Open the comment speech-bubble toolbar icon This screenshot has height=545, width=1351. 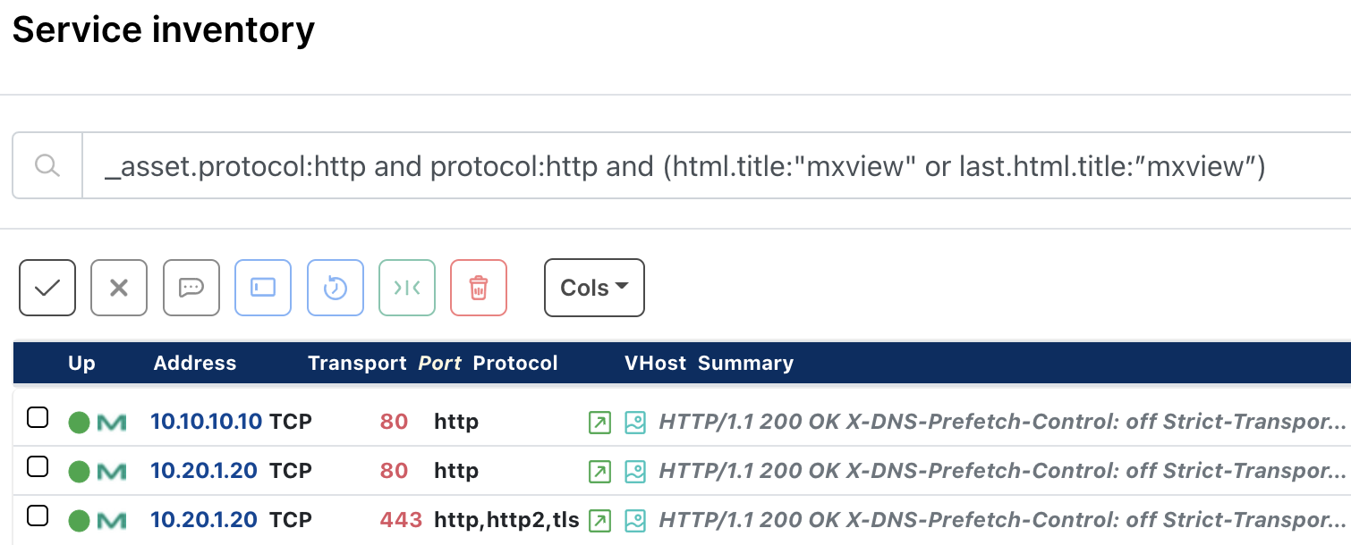click(x=191, y=287)
